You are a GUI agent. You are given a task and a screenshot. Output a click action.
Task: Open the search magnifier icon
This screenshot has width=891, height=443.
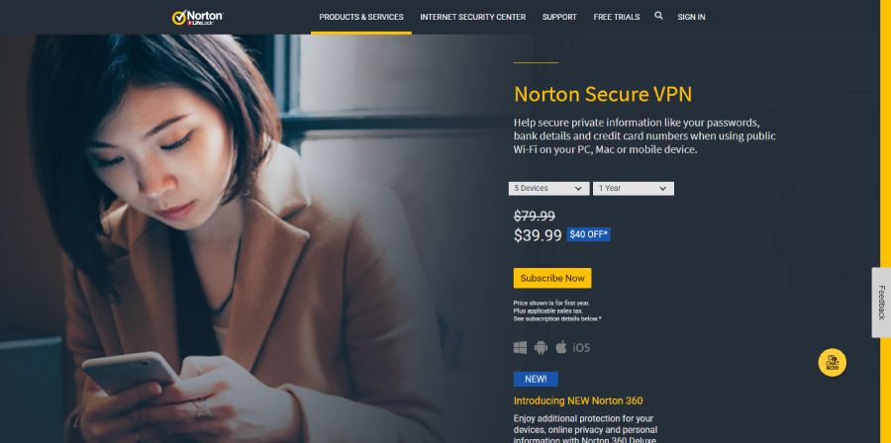[x=658, y=16]
